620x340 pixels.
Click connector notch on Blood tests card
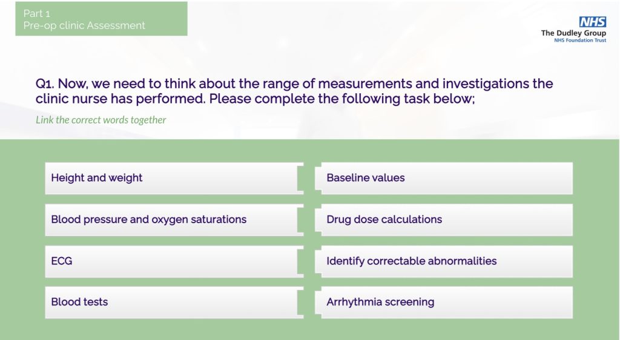click(x=300, y=302)
